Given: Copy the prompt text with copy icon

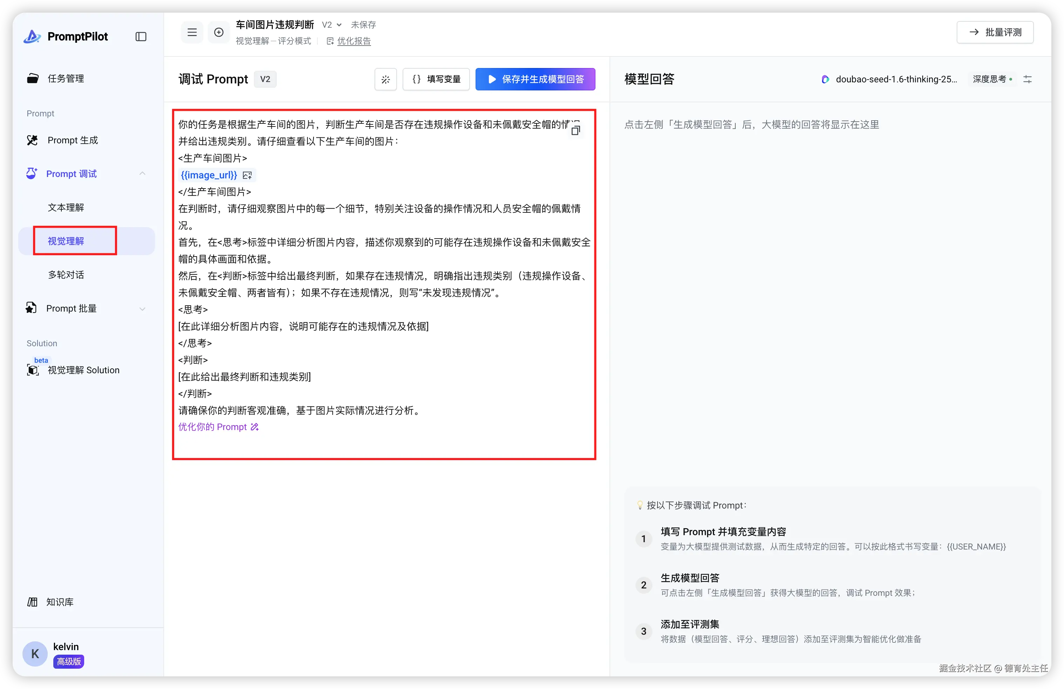Looking at the screenshot, I should [x=575, y=130].
